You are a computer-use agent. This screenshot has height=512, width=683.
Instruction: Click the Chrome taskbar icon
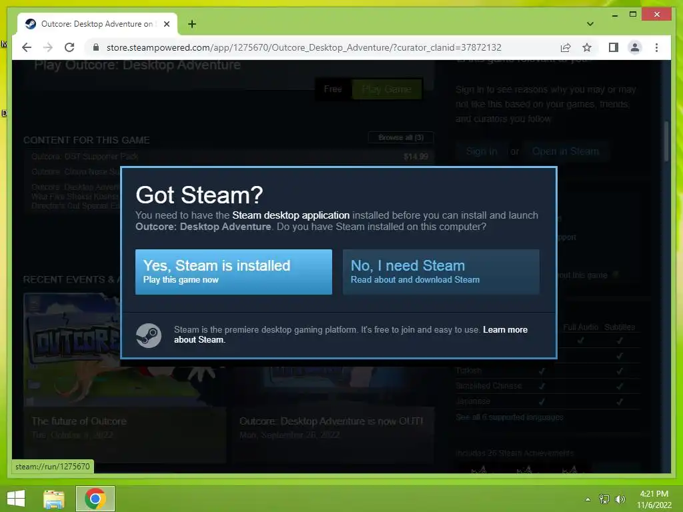tap(95, 499)
